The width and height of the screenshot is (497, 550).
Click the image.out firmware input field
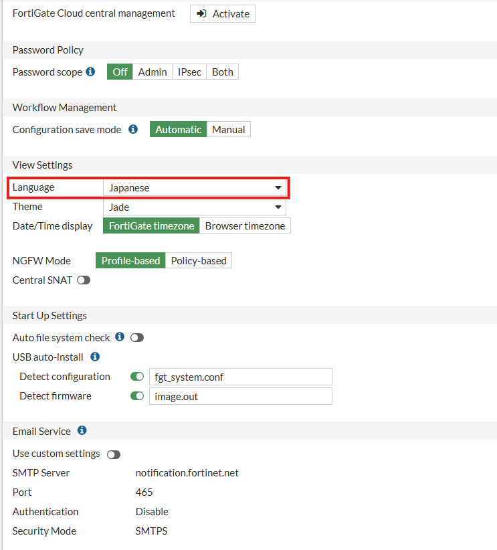point(241,396)
